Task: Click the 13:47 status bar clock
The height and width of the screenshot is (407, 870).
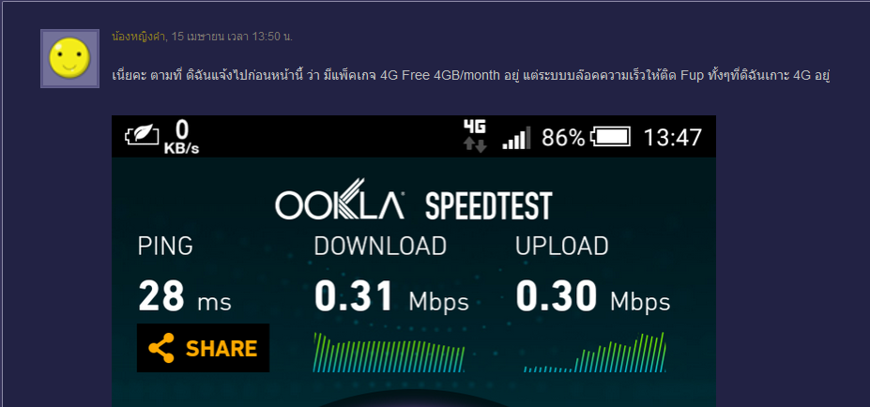Action: coord(673,138)
